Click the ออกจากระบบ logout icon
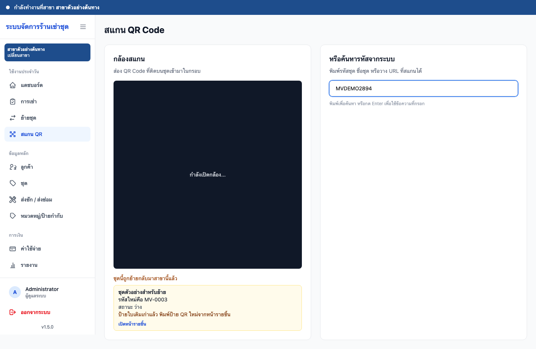This screenshot has height=349, width=536. (x=13, y=312)
